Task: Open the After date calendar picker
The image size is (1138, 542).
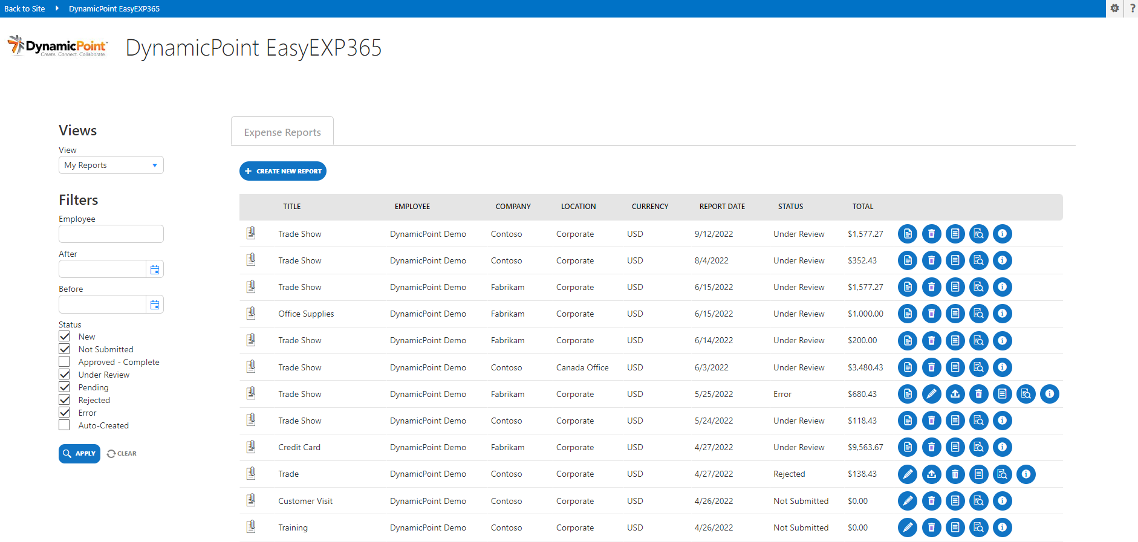Action: pyautogui.click(x=155, y=269)
